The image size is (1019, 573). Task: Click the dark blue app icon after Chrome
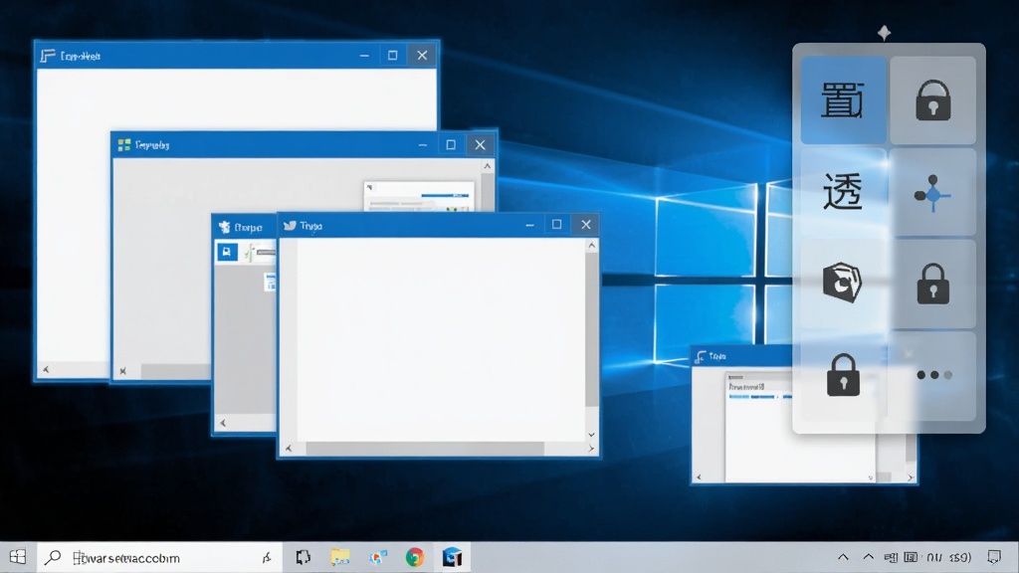[x=452, y=557]
